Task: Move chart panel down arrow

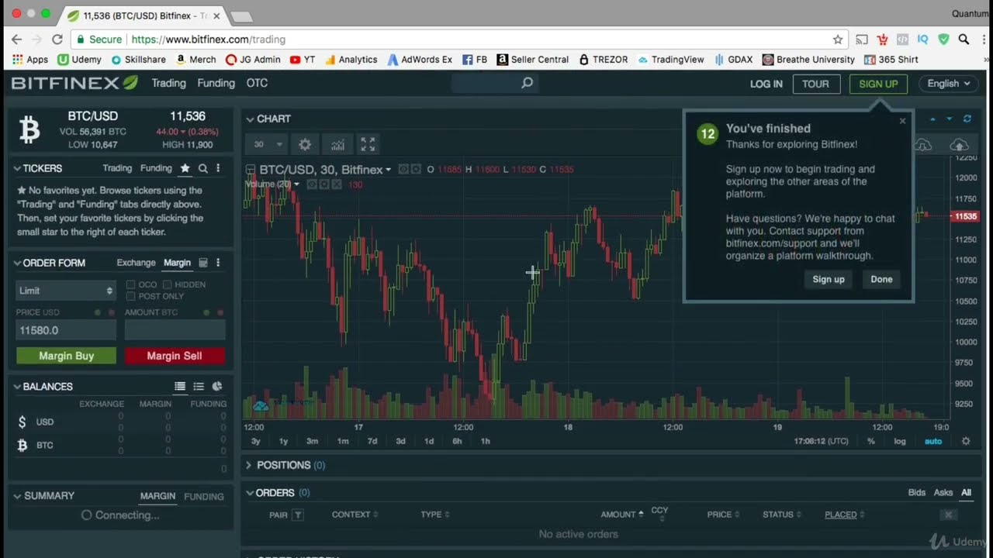Action: pyautogui.click(x=950, y=119)
